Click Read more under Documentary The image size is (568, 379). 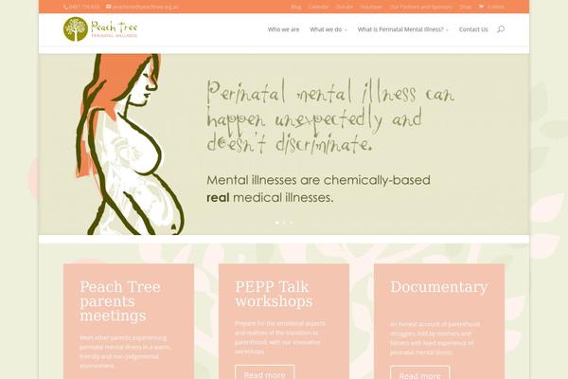pyautogui.click(x=419, y=372)
